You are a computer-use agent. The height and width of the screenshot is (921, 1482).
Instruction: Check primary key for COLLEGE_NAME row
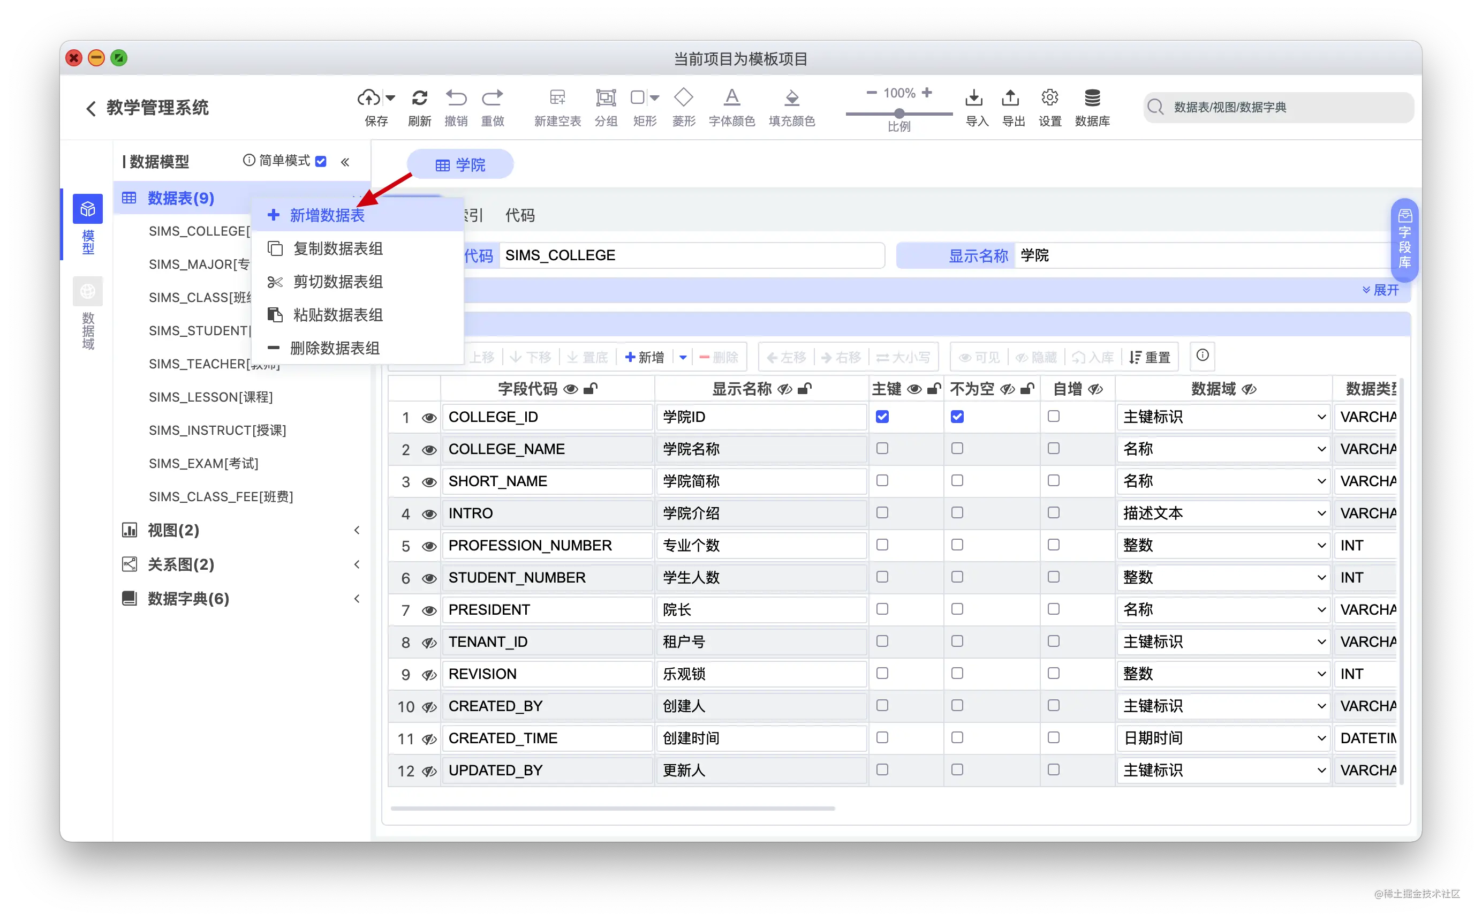pos(882,449)
